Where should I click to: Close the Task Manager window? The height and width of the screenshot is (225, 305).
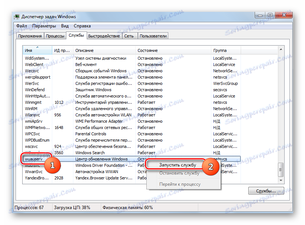(x=284, y=15)
